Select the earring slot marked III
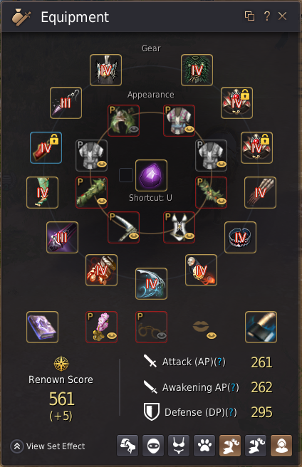The height and width of the screenshot is (467, 302). click(x=66, y=103)
